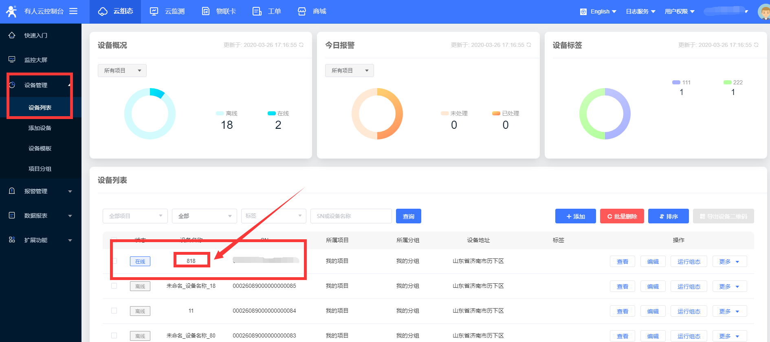This screenshot has height=342, width=770.
Task: Open 添加设备 in the sidebar
Action: (40, 128)
